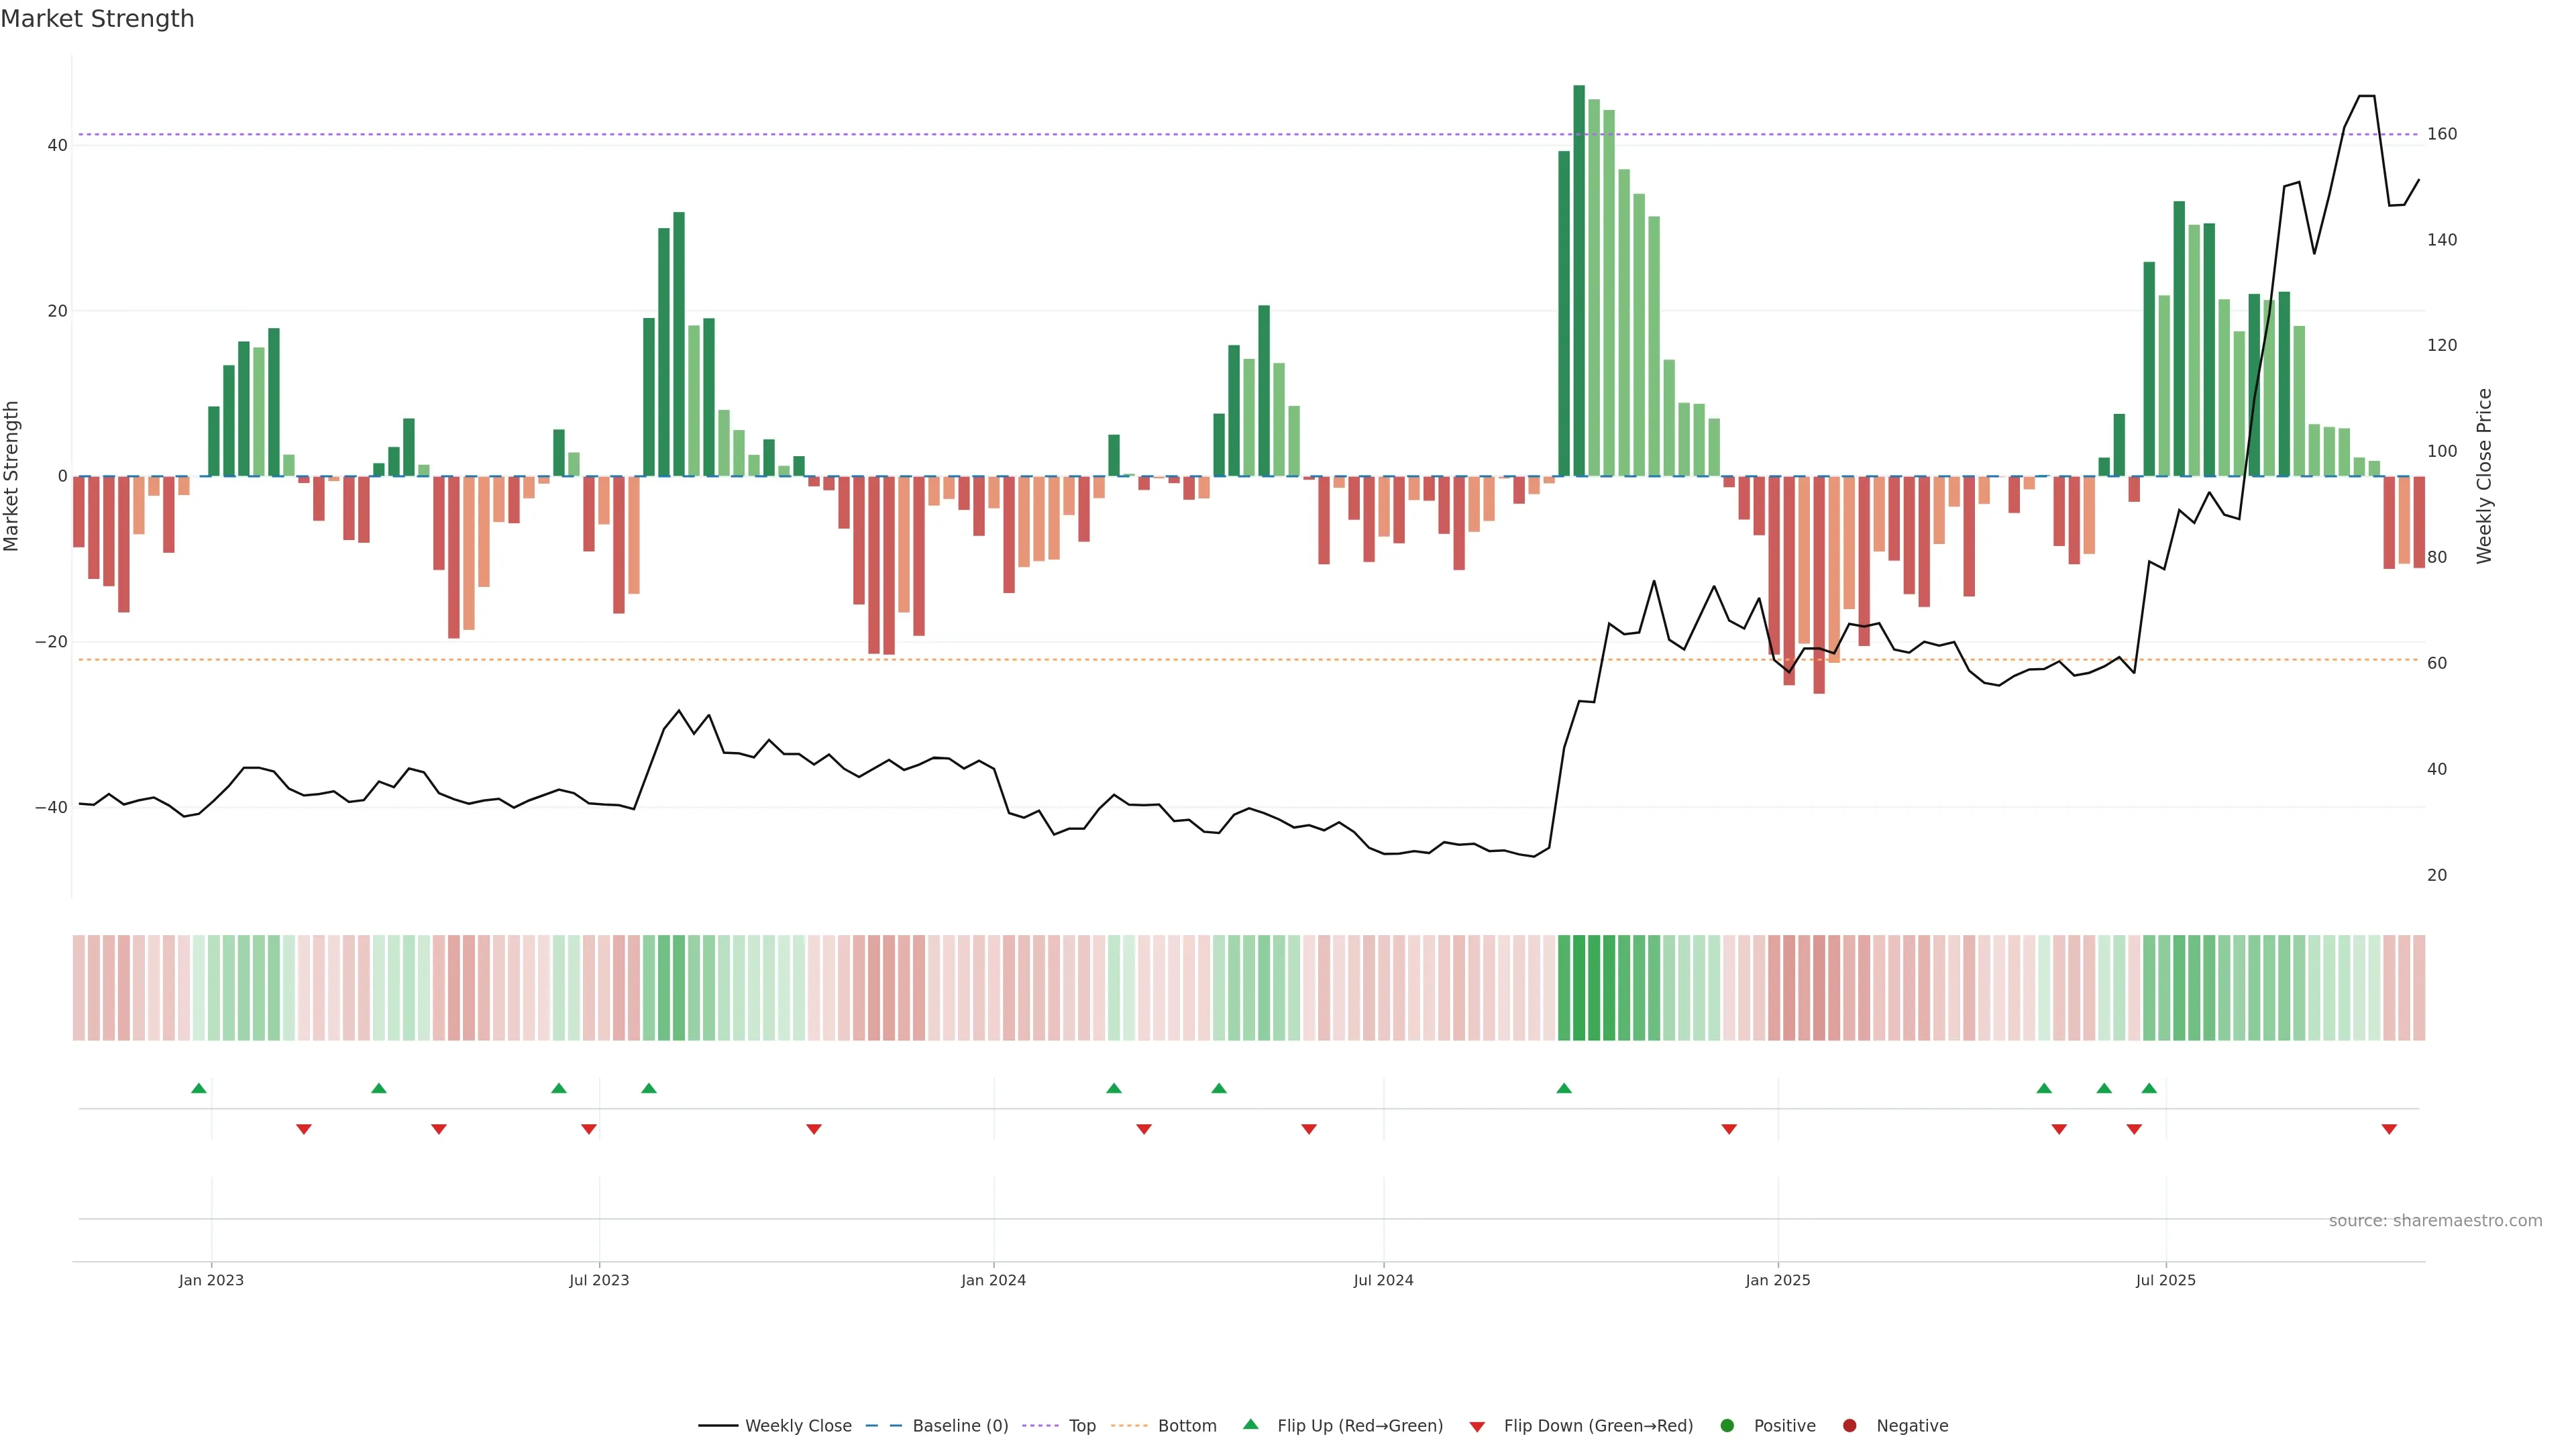2576x1449 pixels.
Task: Click the Negative red dot legend icon
Action: tap(1849, 1425)
